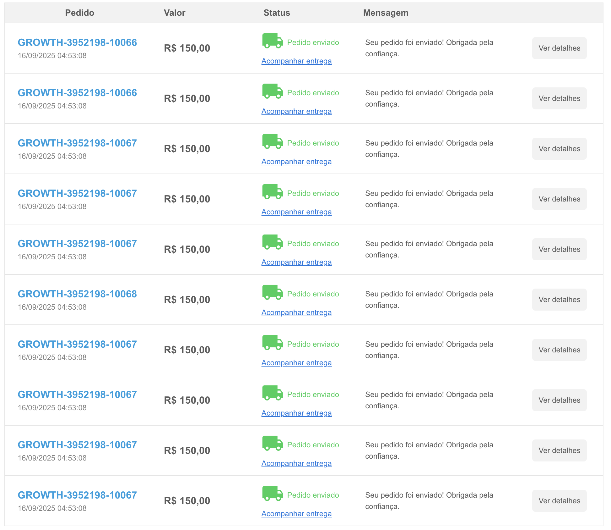Track delivery for order GROWTH-3952198-10068
This screenshot has height=530, width=611.
click(296, 312)
